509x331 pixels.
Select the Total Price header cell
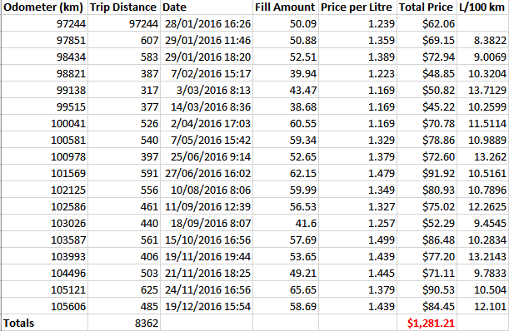coord(427,7)
